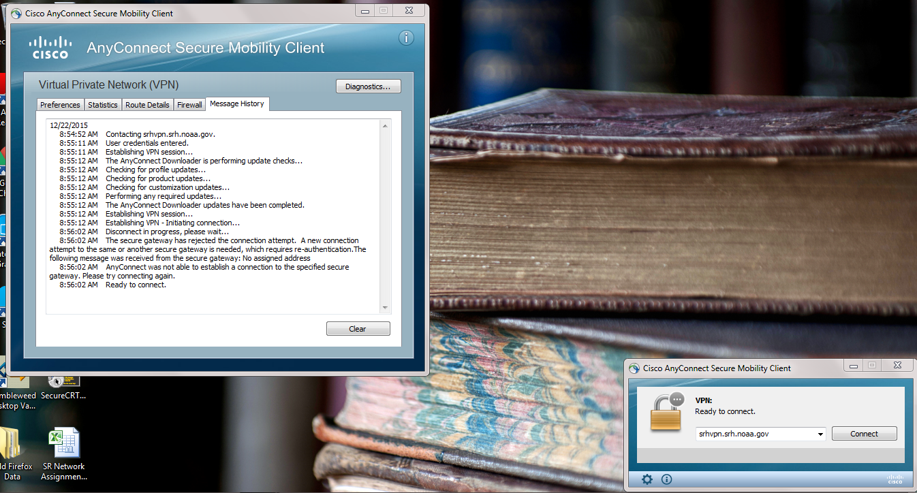Click the 'performing update checks...' log line
Screen dimensions: 917x493
(204, 161)
